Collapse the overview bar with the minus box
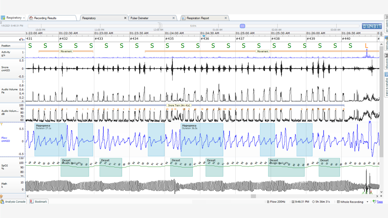 click(1, 23)
